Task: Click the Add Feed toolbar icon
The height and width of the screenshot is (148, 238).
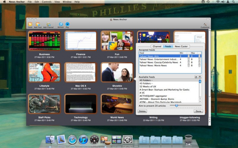Action: point(38,24)
